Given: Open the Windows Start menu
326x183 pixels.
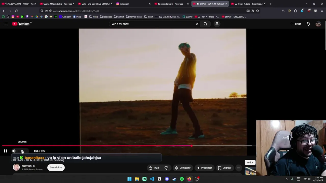Looking at the screenshot, I should pyautogui.click(x=129, y=179).
